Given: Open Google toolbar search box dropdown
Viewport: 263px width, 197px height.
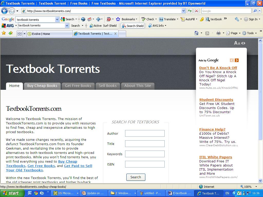Looking at the screenshot, I should point(57,19).
